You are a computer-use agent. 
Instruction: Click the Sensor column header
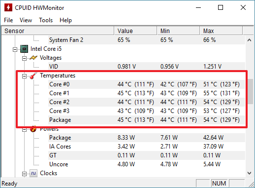pyautogui.click(x=58, y=31)
